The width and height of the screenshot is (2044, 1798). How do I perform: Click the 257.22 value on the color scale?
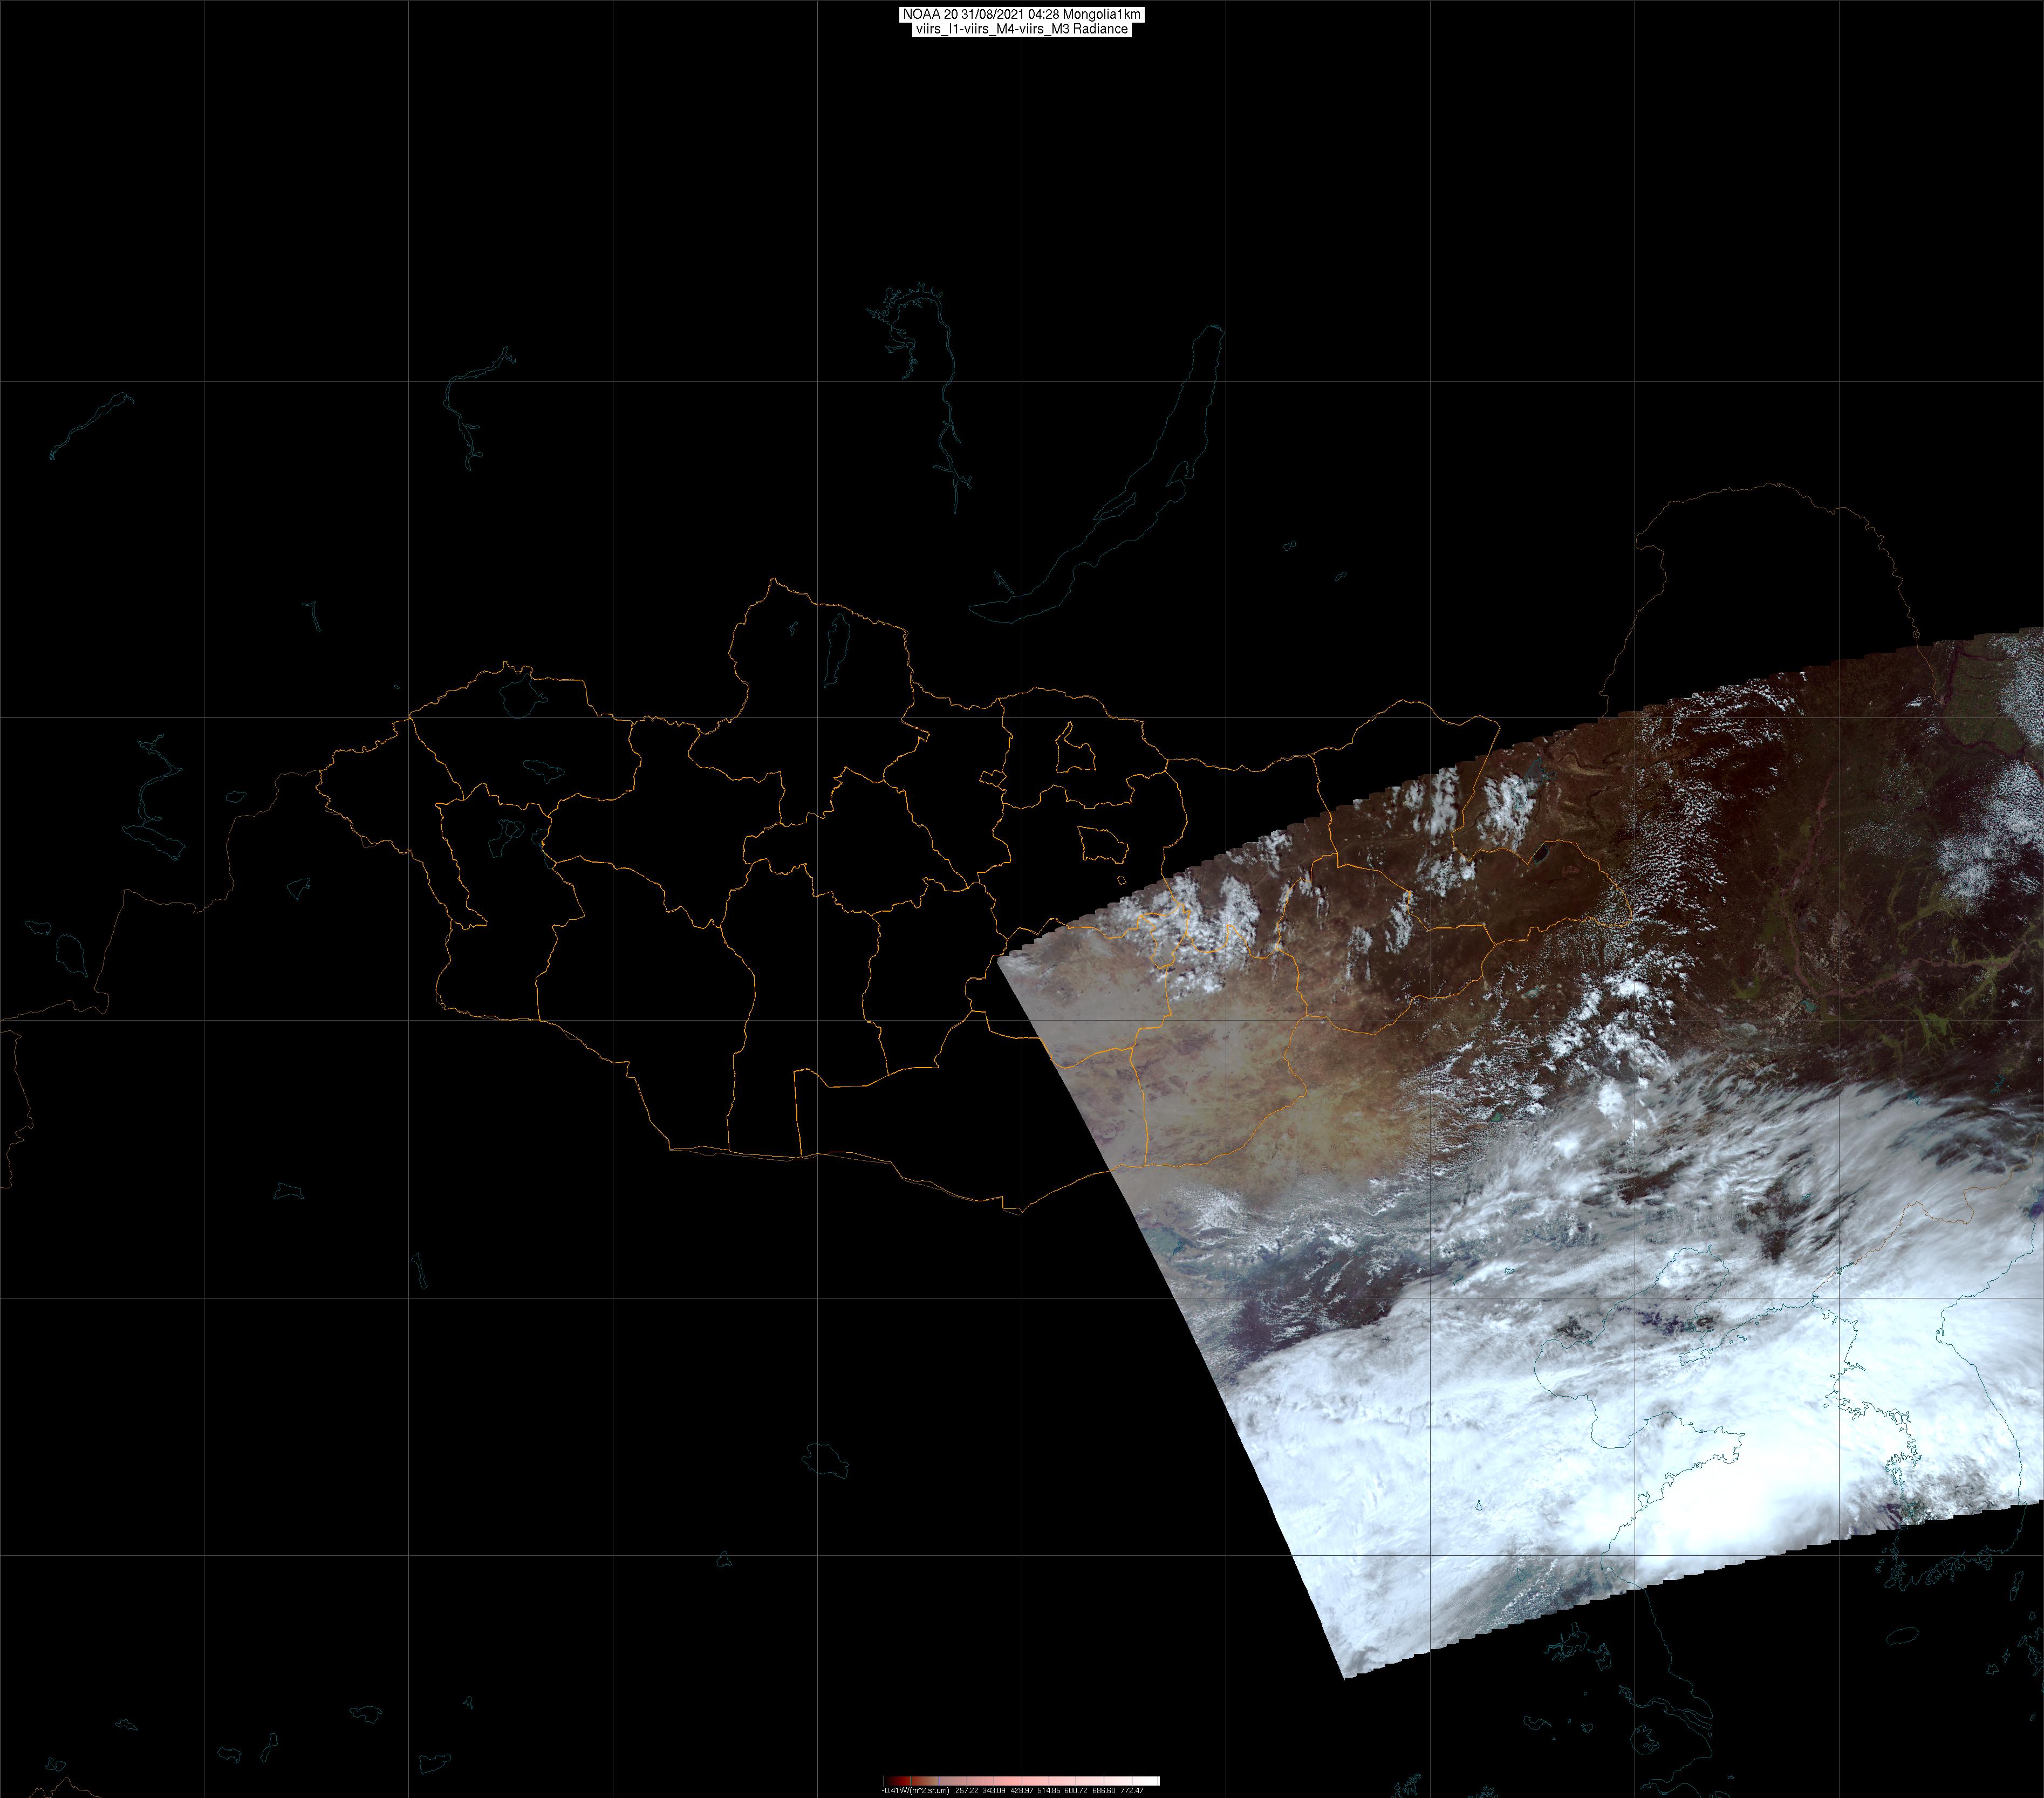(967, 1791)
